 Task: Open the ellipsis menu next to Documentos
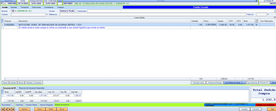click(x=13, y=105)
